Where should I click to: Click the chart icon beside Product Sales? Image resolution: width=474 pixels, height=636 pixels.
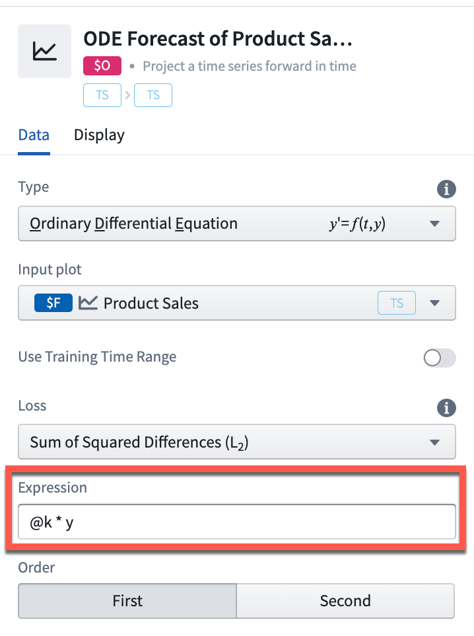(x=88, y=303)
